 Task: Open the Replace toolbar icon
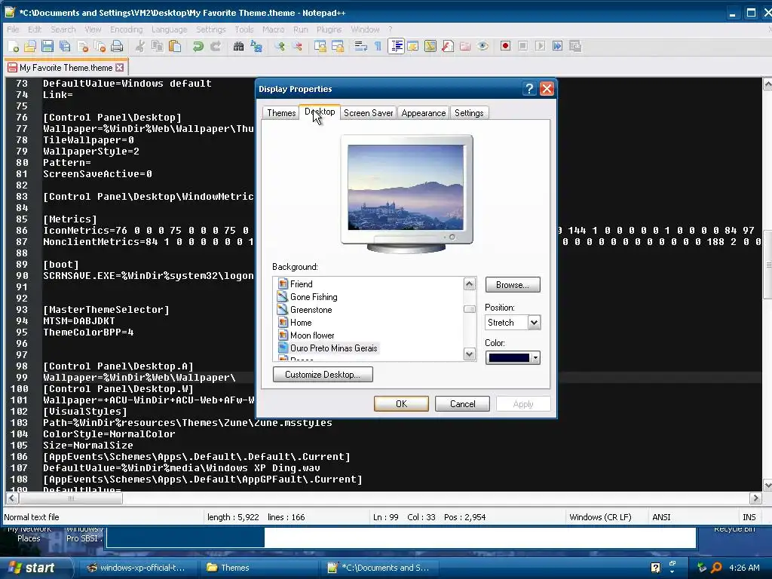click(x=256, y=46)
